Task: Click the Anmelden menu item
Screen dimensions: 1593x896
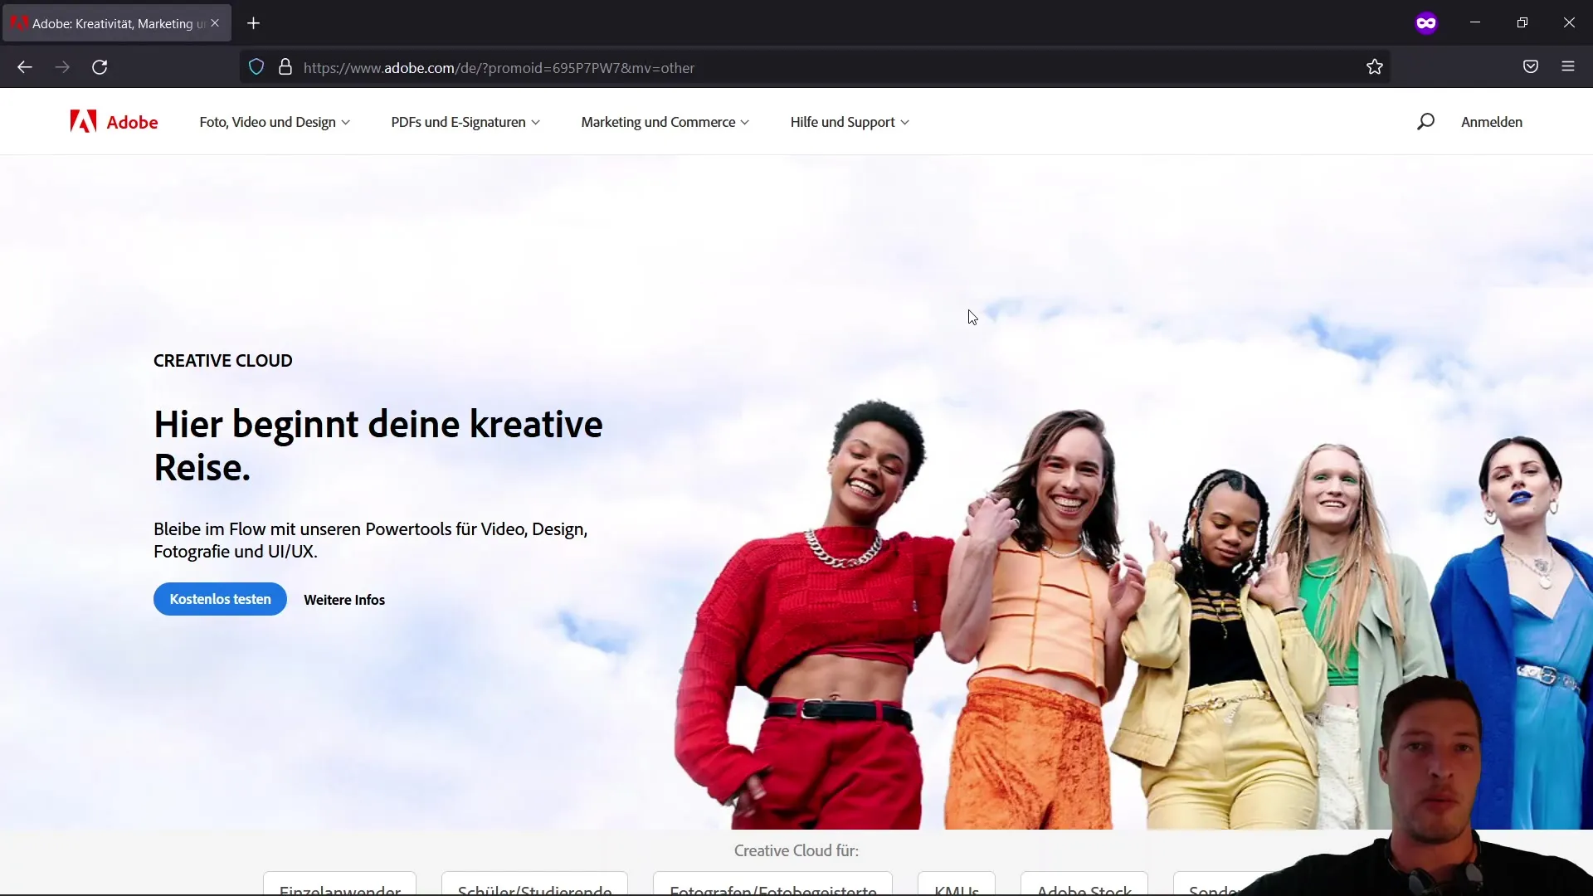Action: 1491,121
